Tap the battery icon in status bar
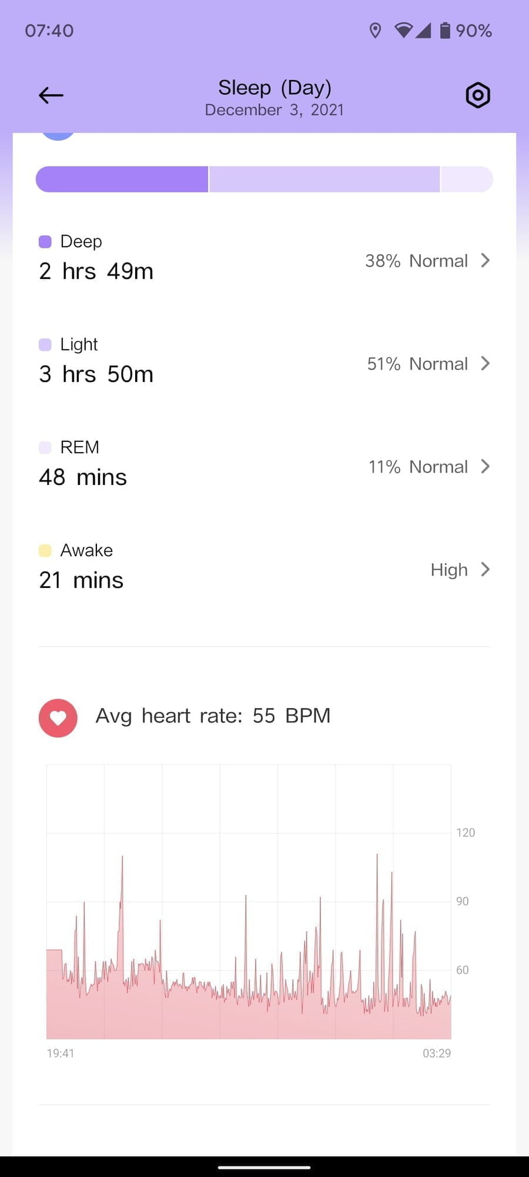 point(446,31)
